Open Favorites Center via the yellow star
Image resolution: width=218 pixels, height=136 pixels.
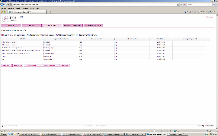coord(2,12)
